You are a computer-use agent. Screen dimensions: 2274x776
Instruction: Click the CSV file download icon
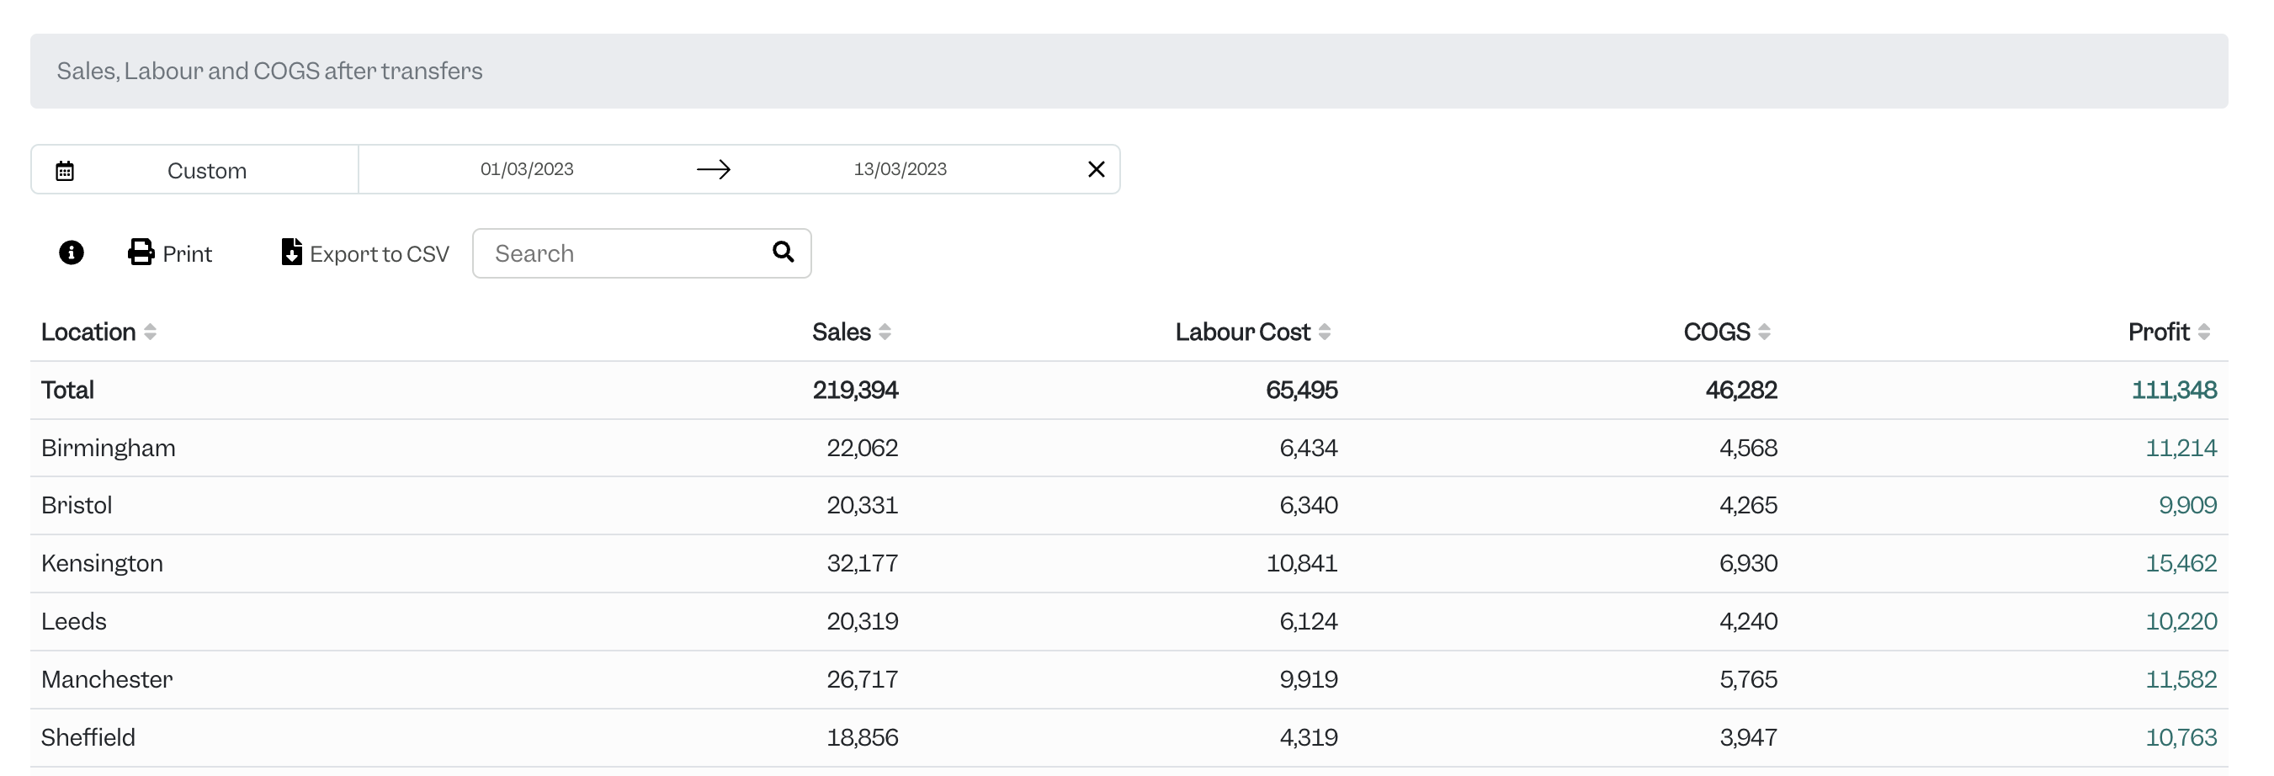coord(291,252)
